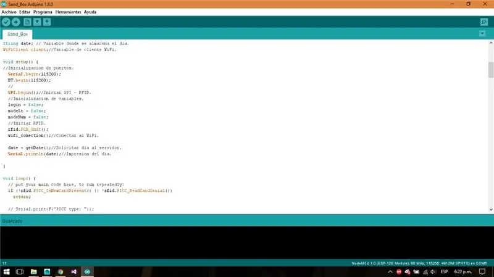Click the 6:22 p.m. clock
The image size is (494, 277).
point(463,271)
